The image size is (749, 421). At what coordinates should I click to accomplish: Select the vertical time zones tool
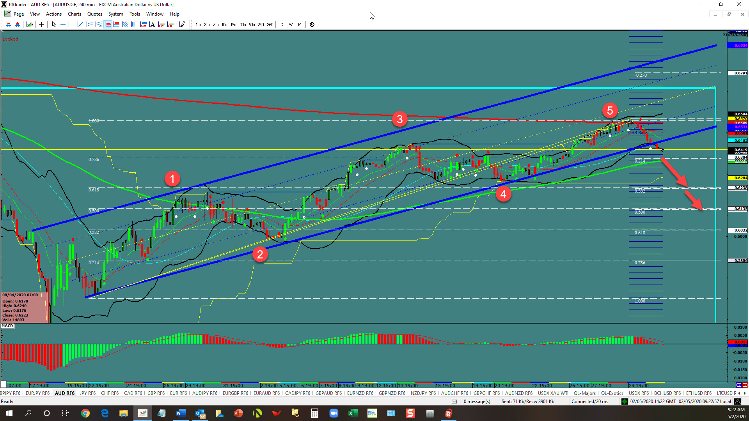(x=135, y=25)
